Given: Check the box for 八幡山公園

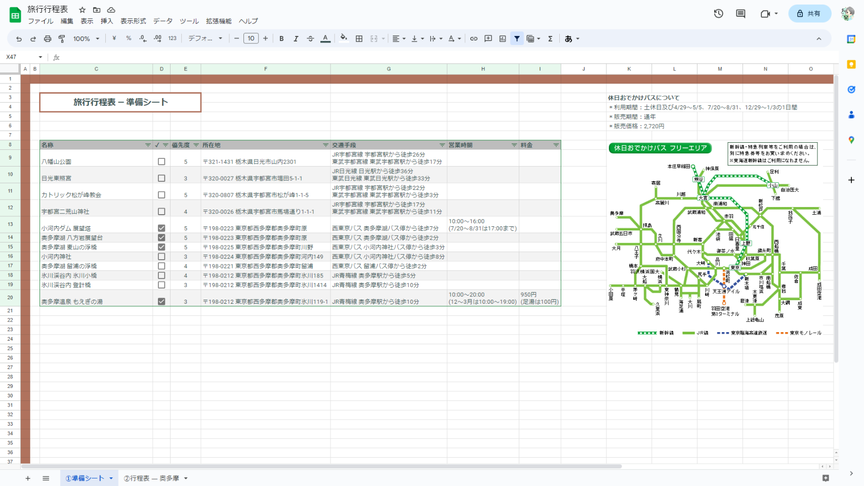Looking at the screenshot, I should pos(161,161).
